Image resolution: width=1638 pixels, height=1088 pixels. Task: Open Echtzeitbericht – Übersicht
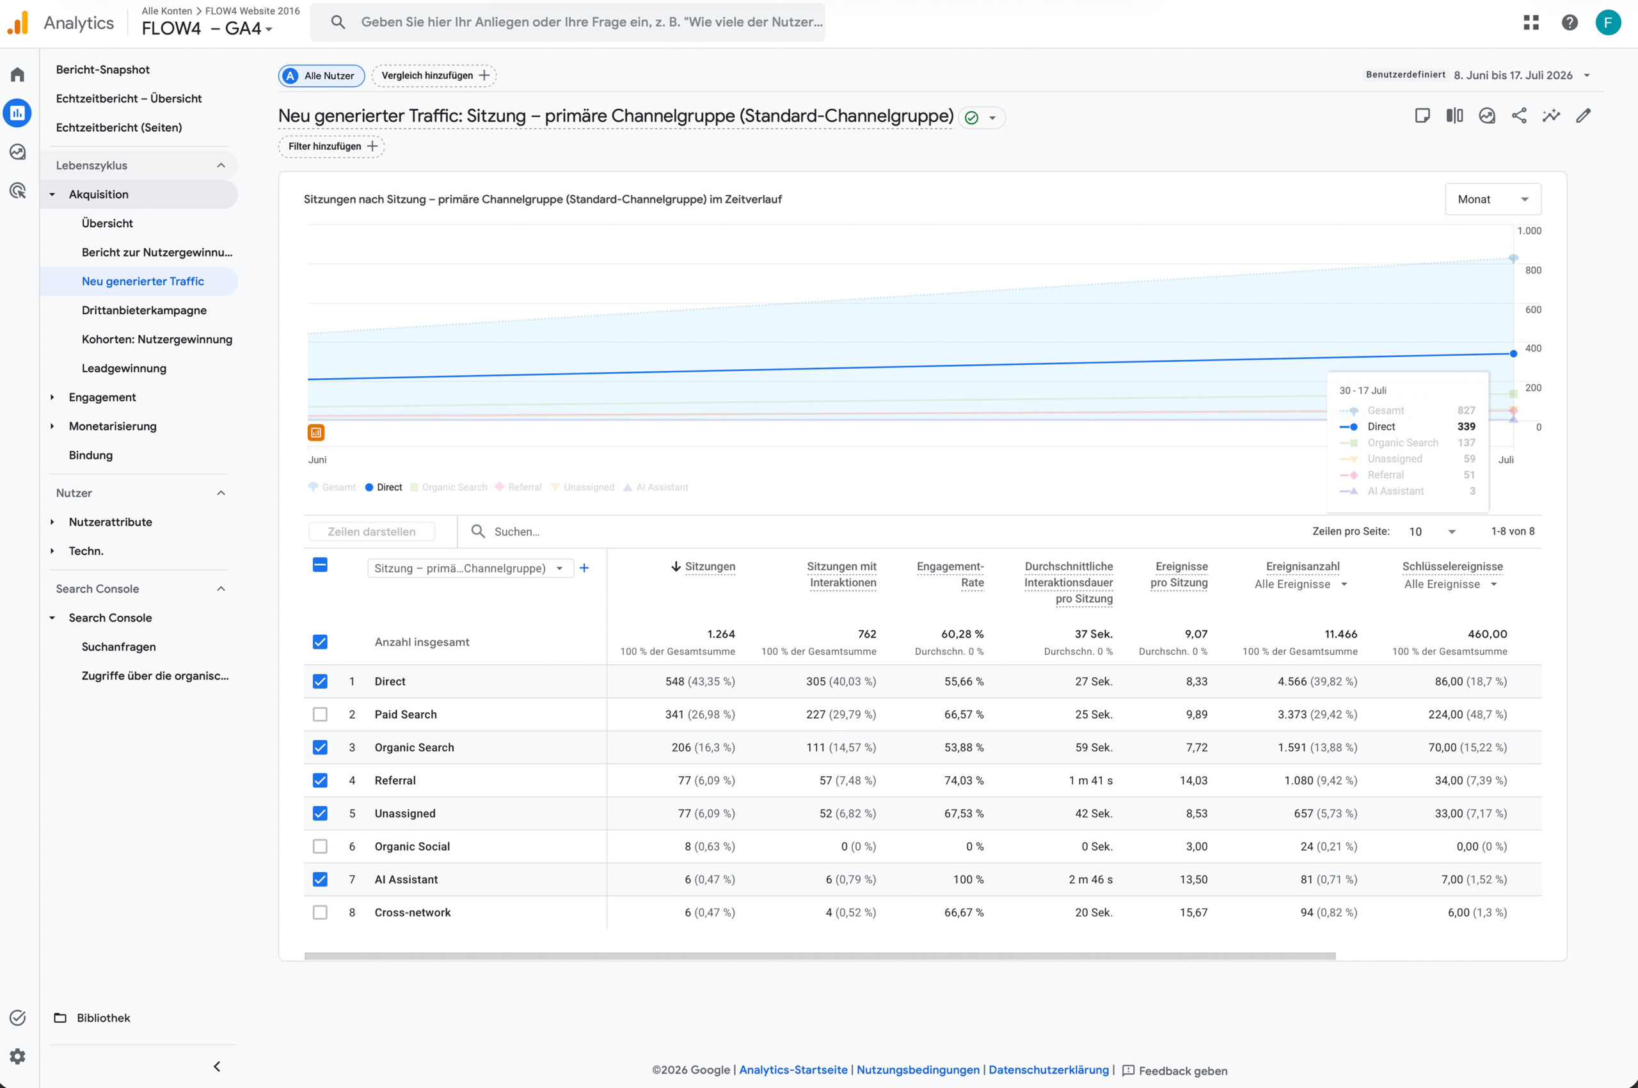click(129, 99)
